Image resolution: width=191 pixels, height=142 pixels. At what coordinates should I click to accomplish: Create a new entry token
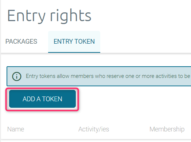click(x=42, y=99)
